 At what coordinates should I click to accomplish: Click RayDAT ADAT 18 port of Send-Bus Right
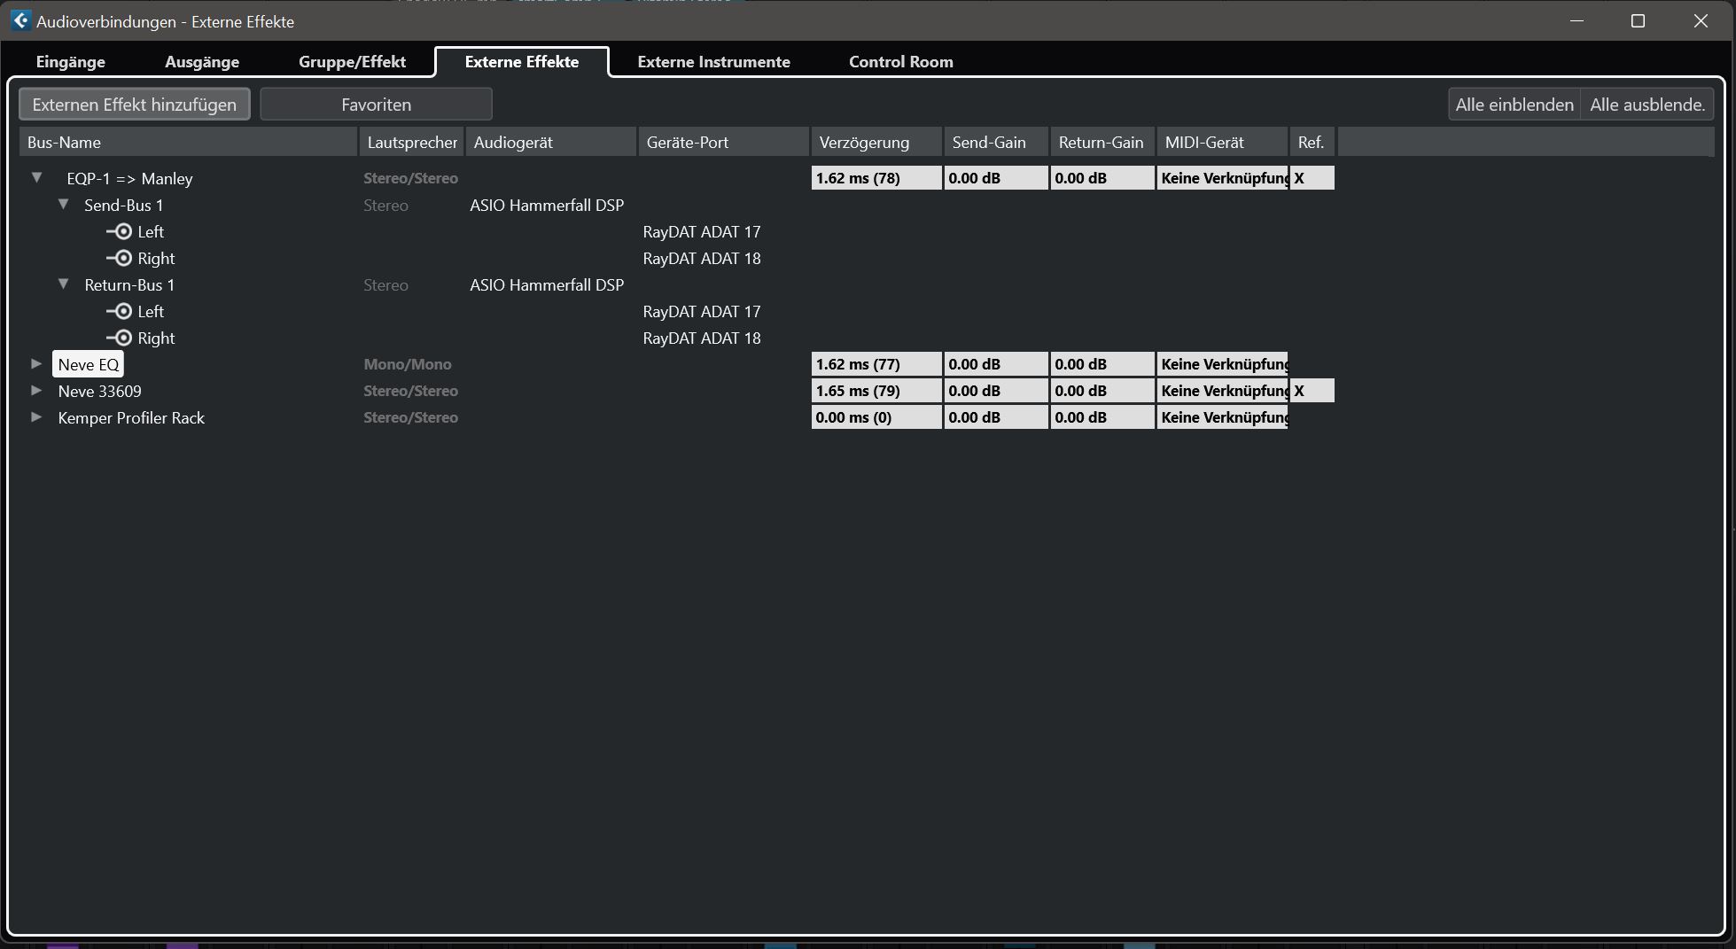(702, 258)
